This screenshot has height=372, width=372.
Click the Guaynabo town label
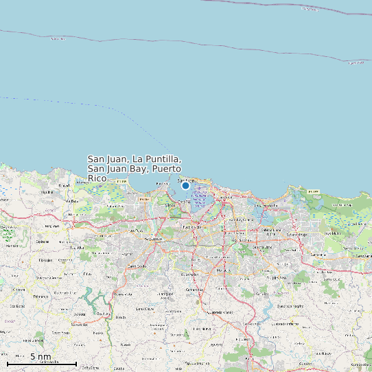(x=190, y=275)
